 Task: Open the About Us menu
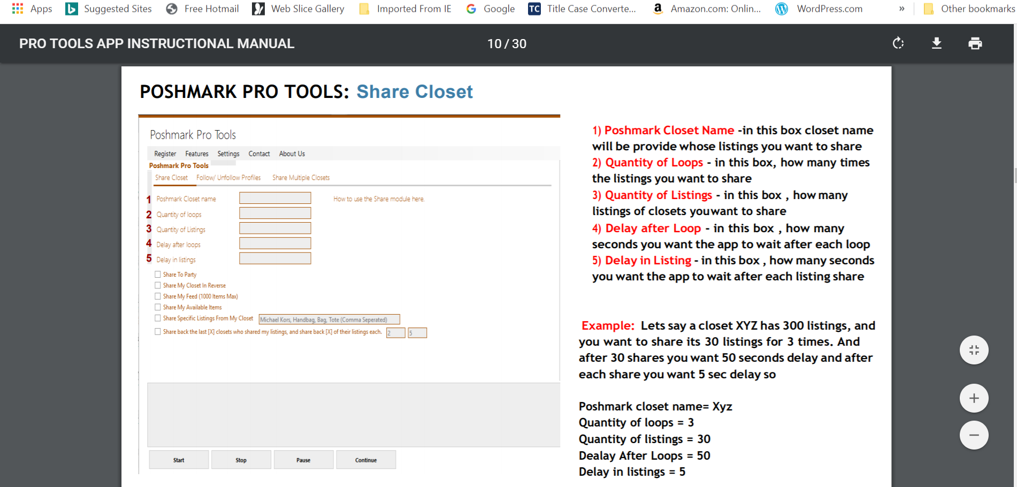click(292, 154)
